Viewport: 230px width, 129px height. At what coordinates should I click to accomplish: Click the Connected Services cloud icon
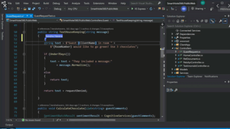[177, 30]
